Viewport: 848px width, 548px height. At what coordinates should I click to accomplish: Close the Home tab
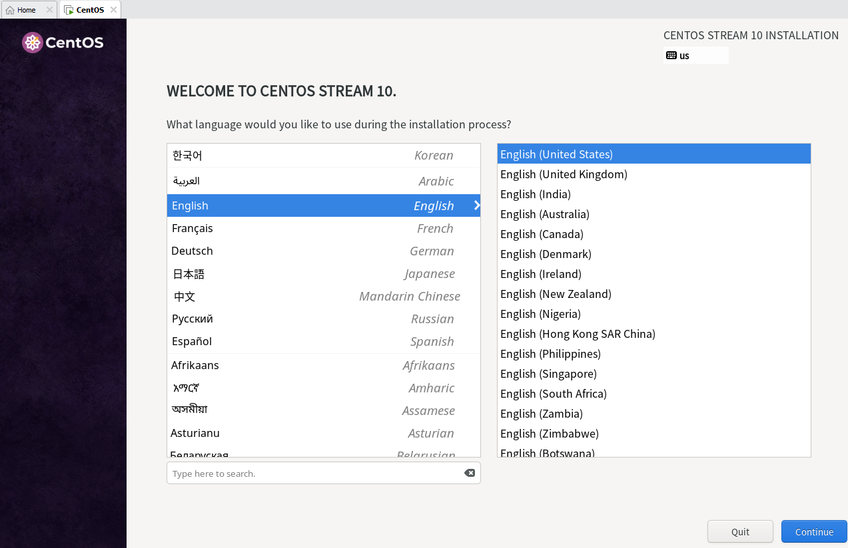pos(49,10)
